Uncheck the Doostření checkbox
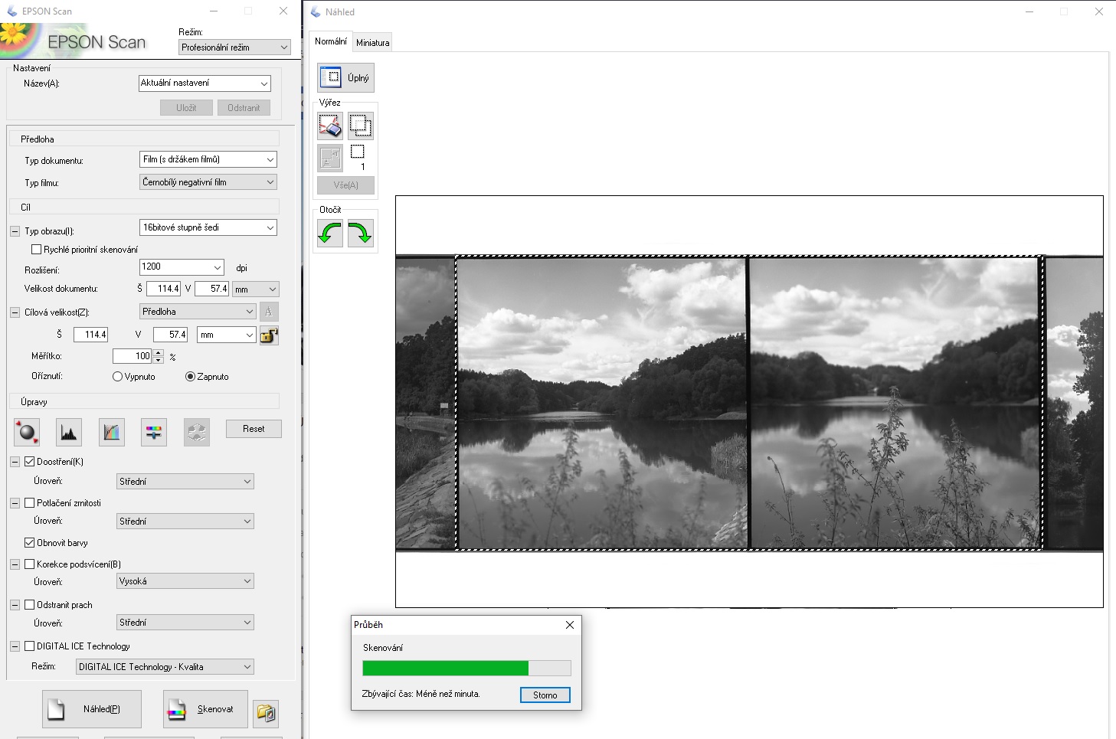Image resolution: width=1116 pixels, height=739 pixels. [30, 462]
